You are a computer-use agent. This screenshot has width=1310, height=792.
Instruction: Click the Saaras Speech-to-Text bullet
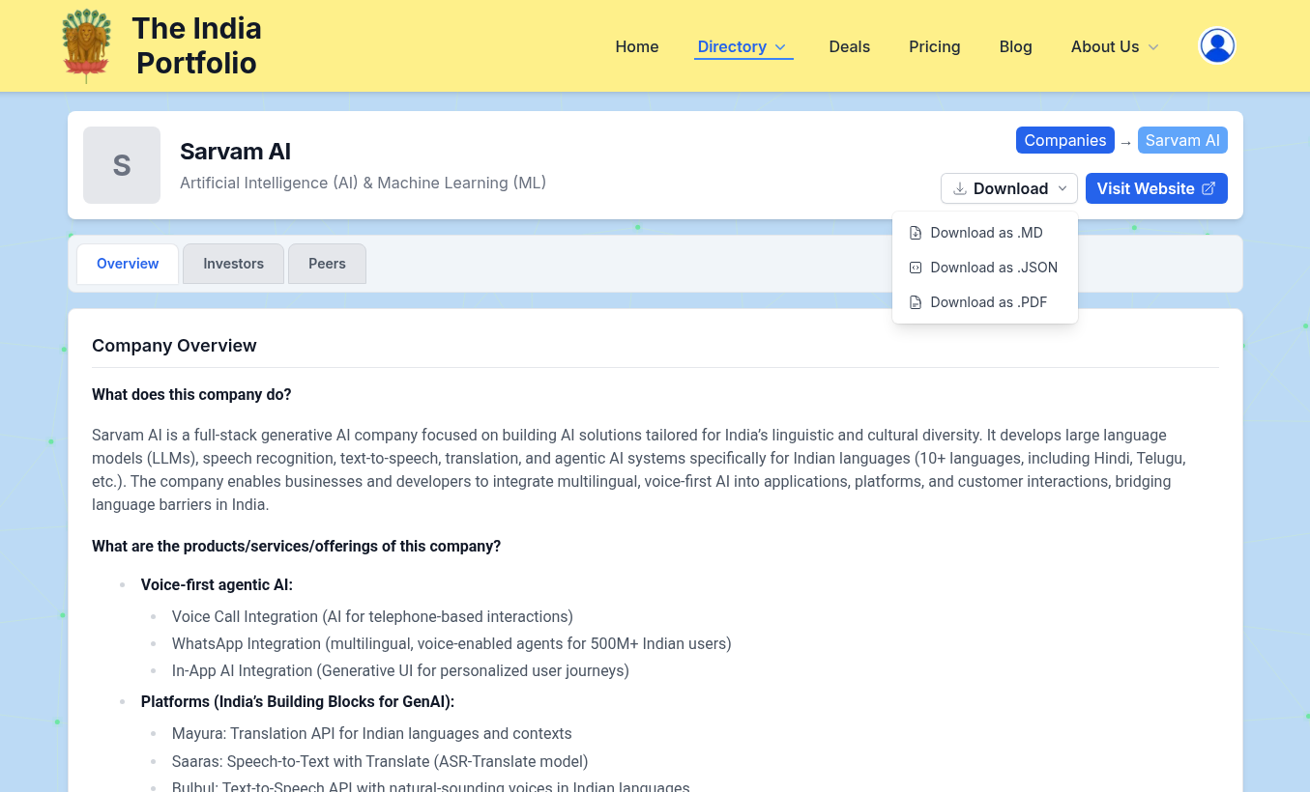pyautogui.click(x=380, y=761)
